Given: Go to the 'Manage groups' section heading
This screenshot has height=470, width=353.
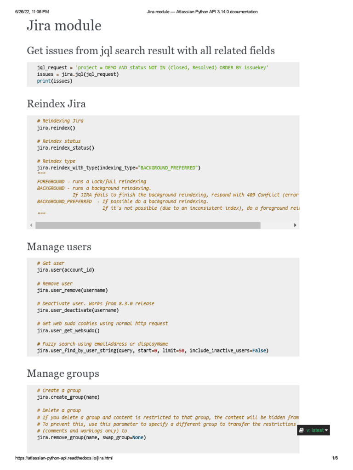Looking at the screenshot, I should [x=63, y=373].
